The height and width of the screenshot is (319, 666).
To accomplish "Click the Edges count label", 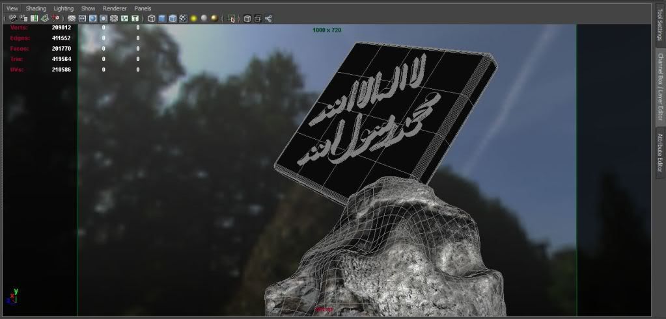I will pyautogui.click(x=20, y=38).
